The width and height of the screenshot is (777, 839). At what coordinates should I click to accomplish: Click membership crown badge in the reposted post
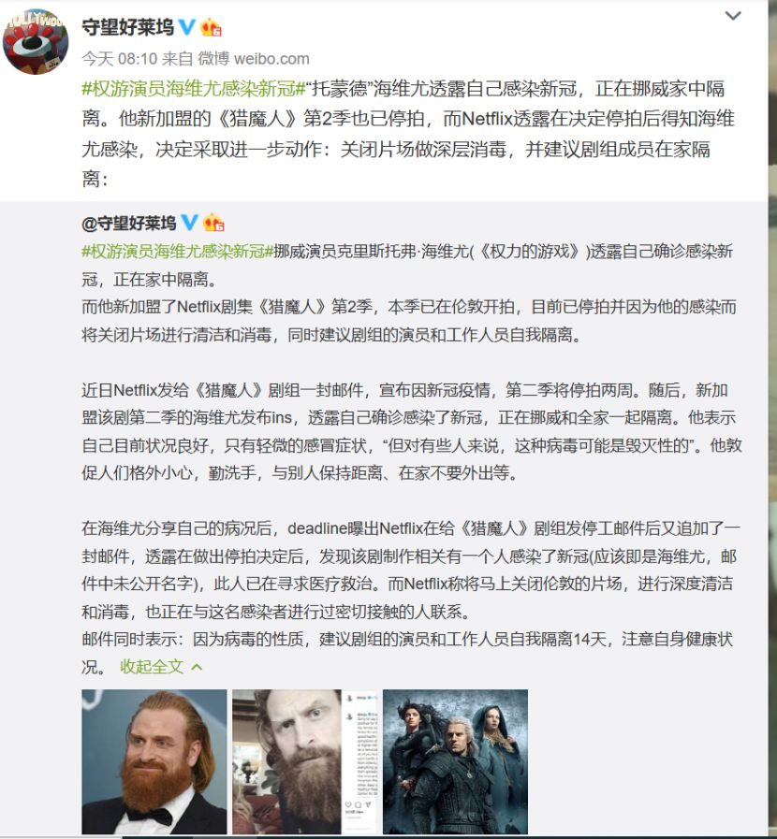pyautogui.click(x=213, y=222)
